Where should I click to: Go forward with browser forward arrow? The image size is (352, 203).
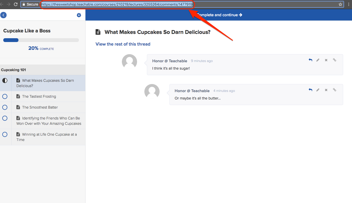pyautogui.click(x=9, y=4)
